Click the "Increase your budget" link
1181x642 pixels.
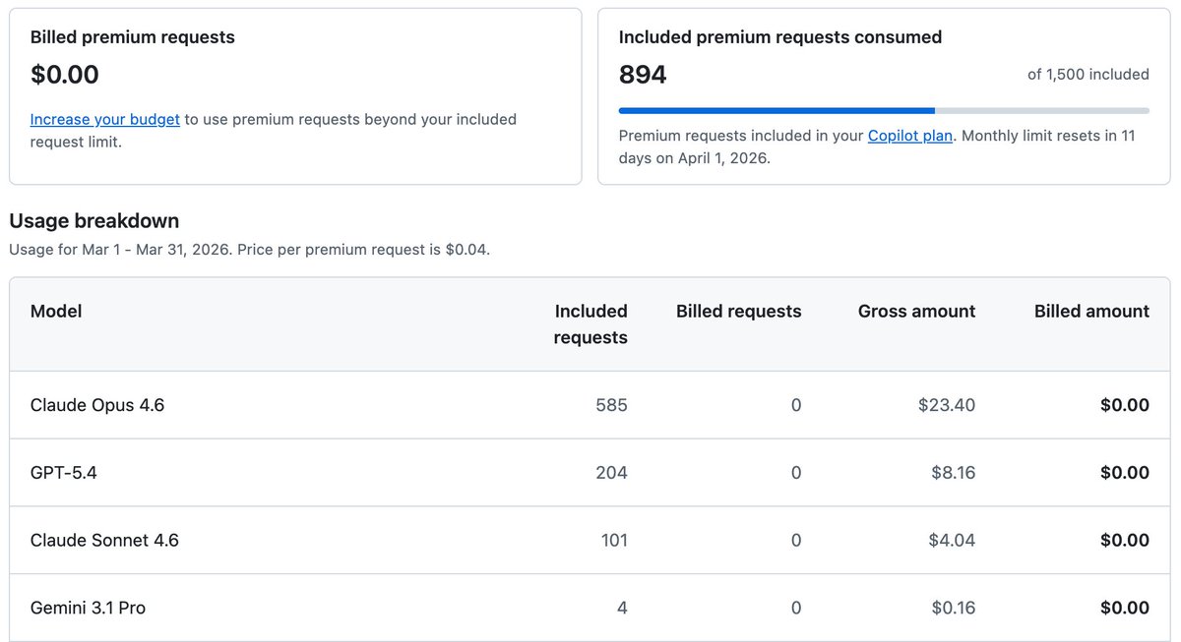point(104,119)
